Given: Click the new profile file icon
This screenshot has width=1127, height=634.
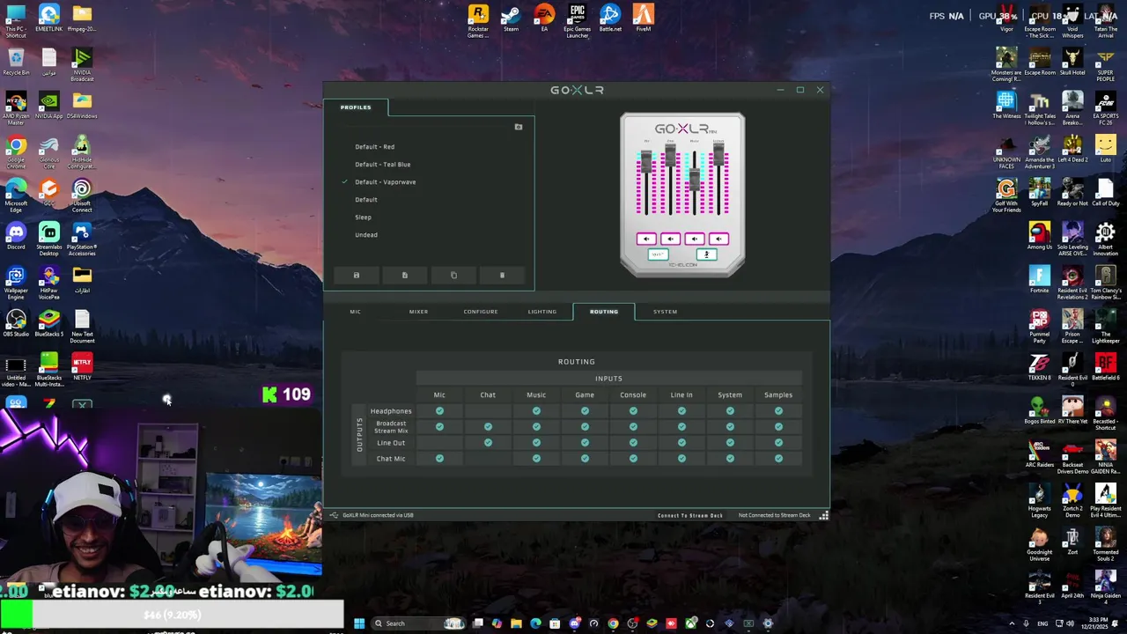Looking at the screenshot, I should point(405,276).
